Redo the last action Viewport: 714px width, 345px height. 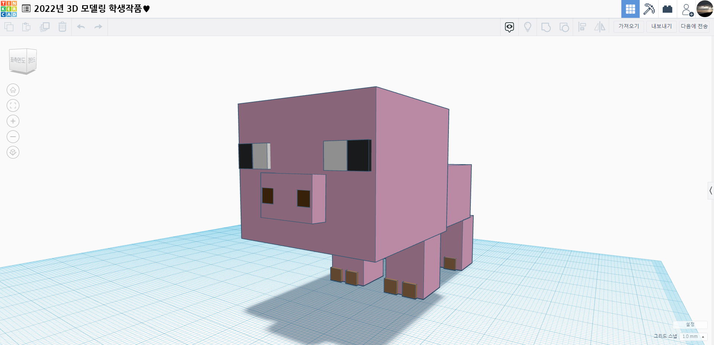click(98, 27)
